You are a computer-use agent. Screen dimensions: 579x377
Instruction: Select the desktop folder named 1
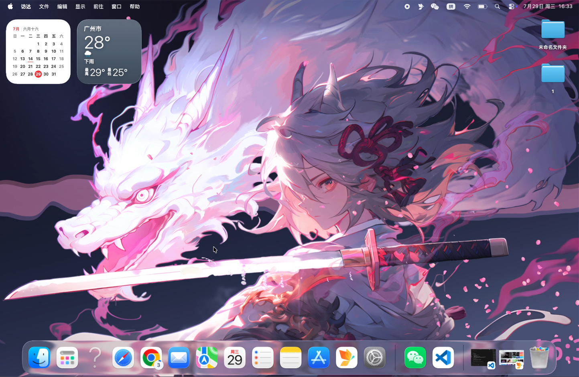coord(553,78)
